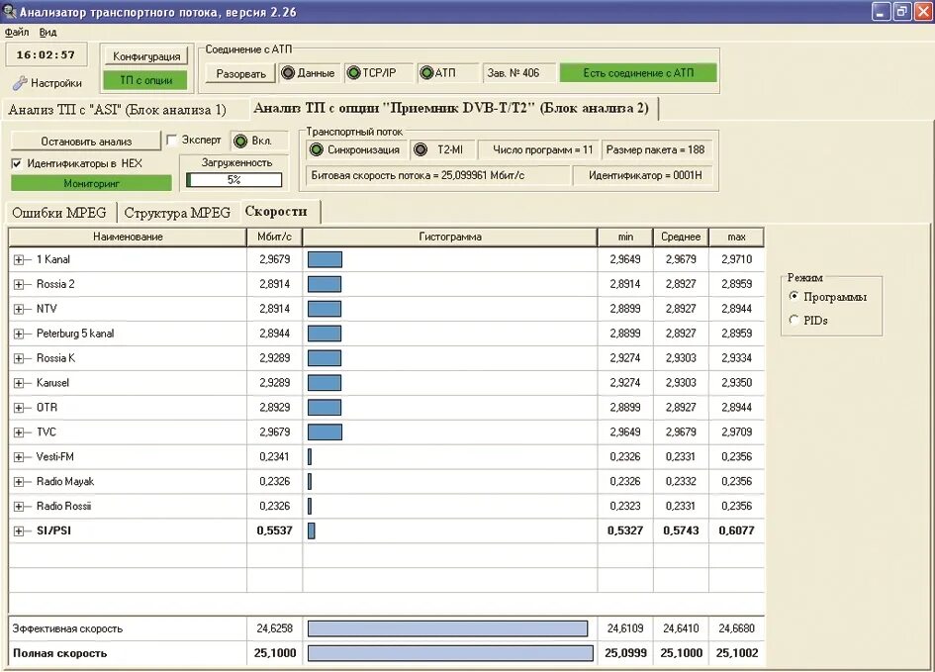
Task: Click the Загруженность 5% progress bar
Action: [234, 179]
